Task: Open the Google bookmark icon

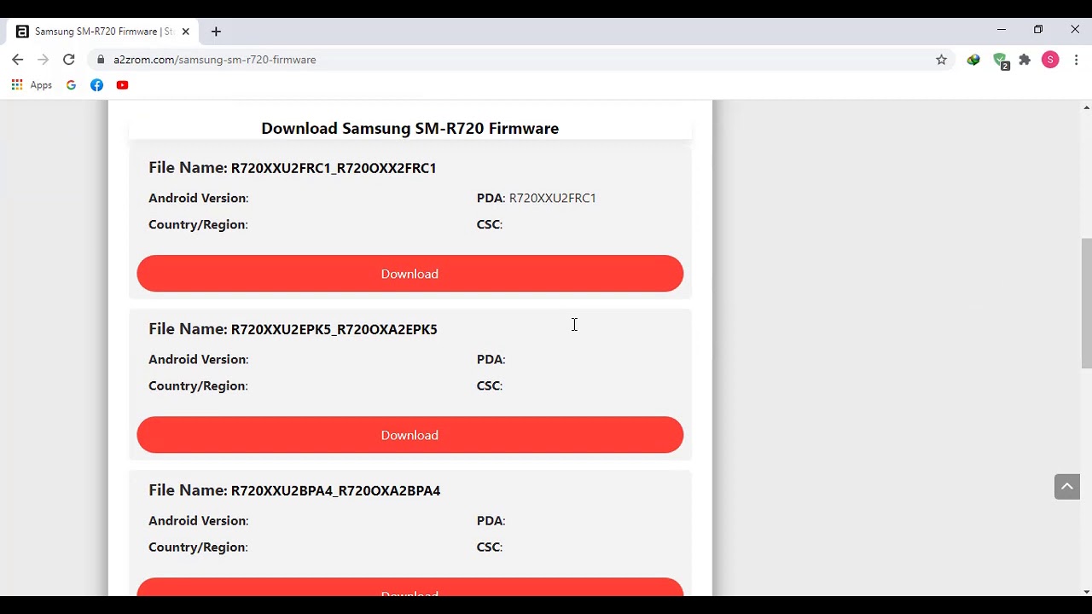Action: pos(71,85)
